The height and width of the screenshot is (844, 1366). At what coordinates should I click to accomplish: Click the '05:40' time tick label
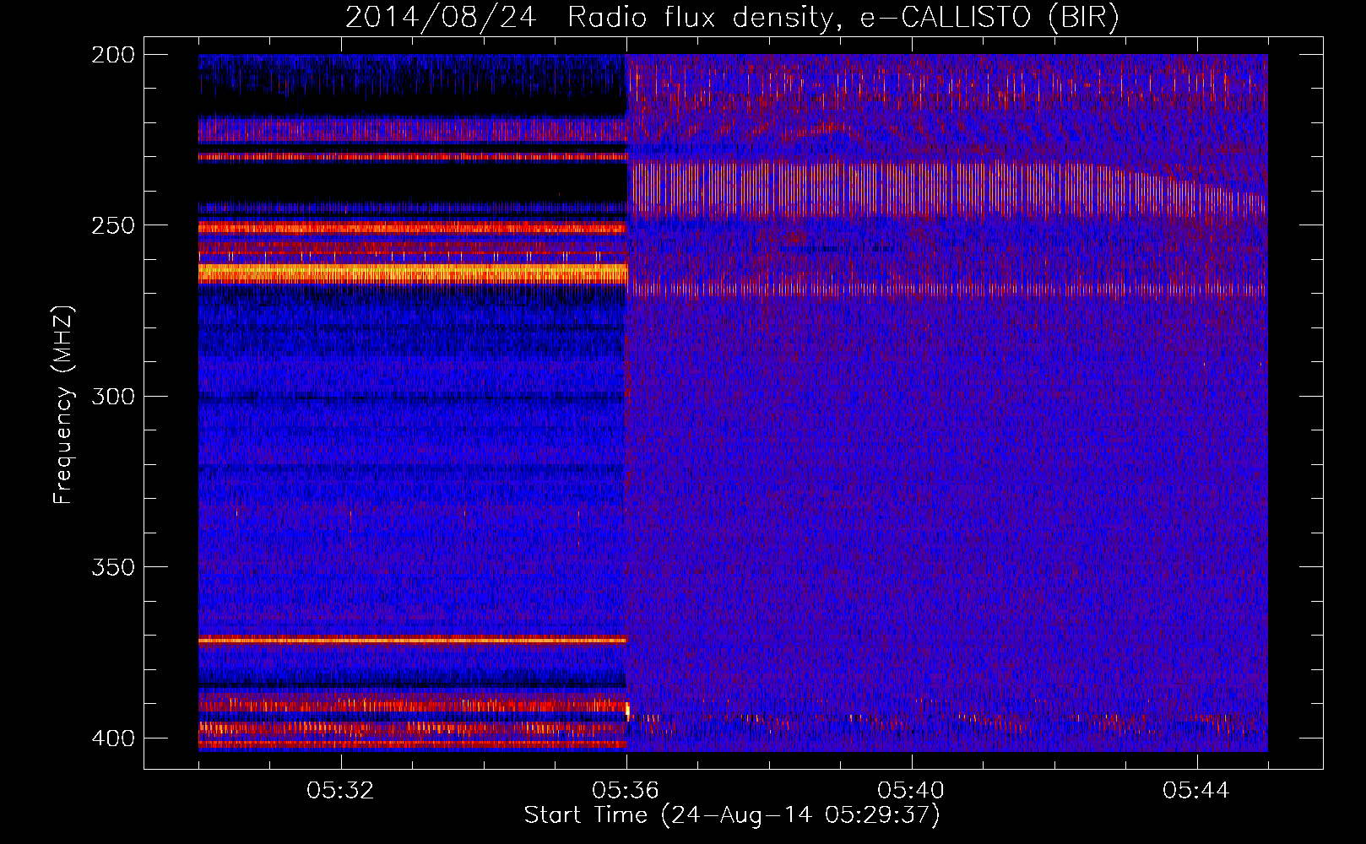(x=912, y=791)
